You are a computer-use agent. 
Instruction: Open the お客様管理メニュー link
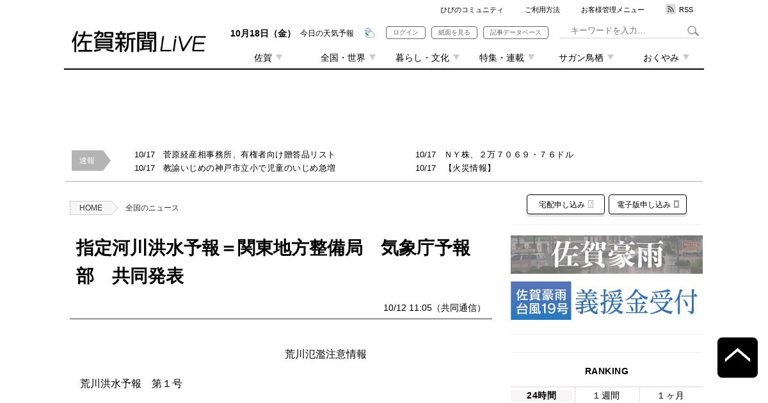click(x=612, y=10)
